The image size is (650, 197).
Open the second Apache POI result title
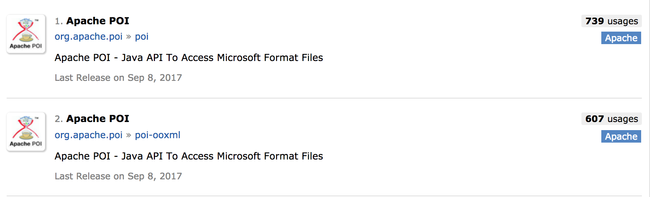click(98, 119)
